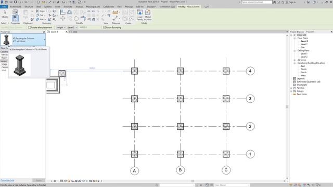Click the Properties ribbon button
This screenshot has width=333, height=187.
pyautogui.click(x=15, y=19)
